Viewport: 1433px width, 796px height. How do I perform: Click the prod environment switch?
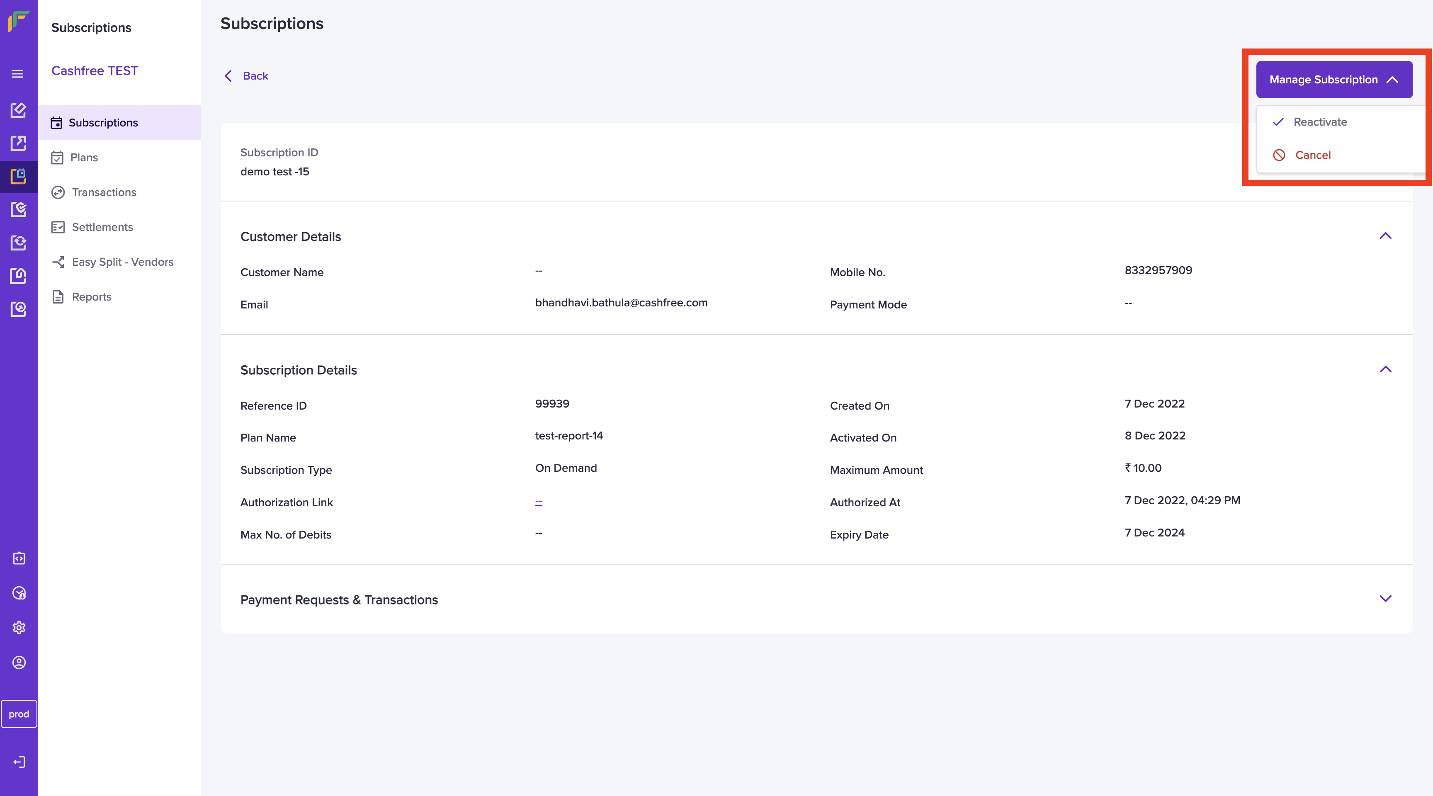[x=19, y=713]
